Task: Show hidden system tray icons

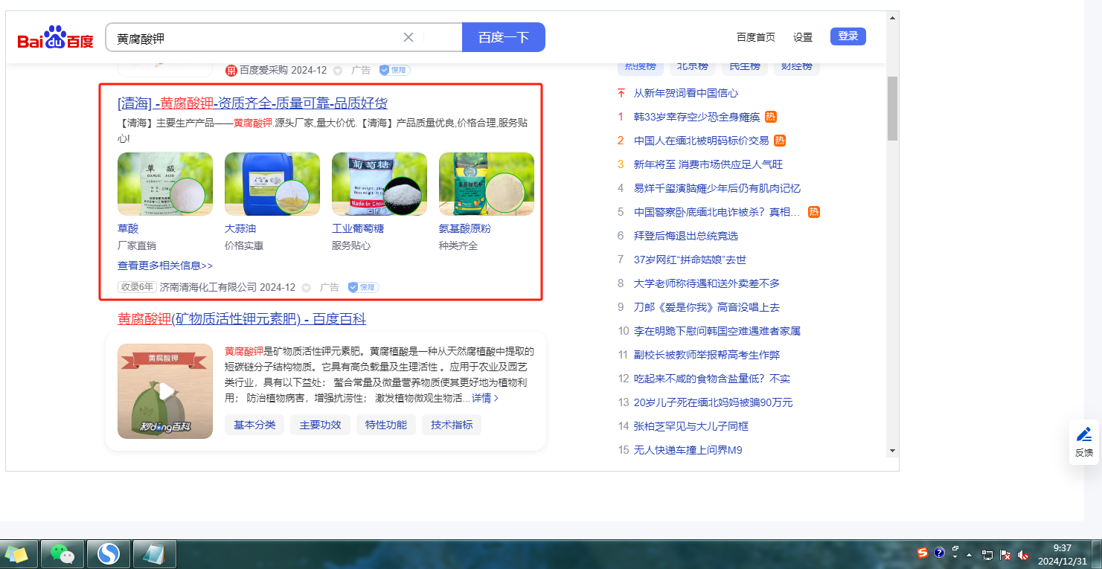Action: [x=969, y=555]
